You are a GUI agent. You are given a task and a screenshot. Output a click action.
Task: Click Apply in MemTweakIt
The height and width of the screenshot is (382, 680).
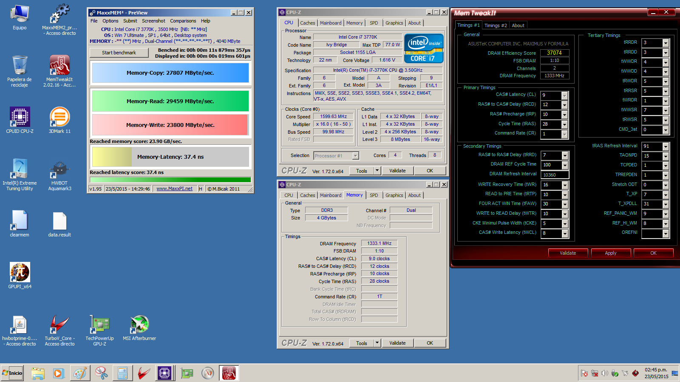[610, 253]
